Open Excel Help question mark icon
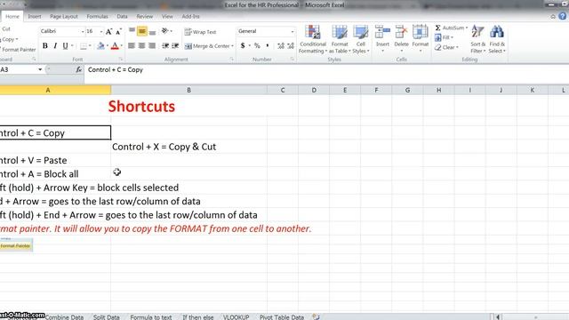This screenshot has width=569, height=320. pos(563,16)
